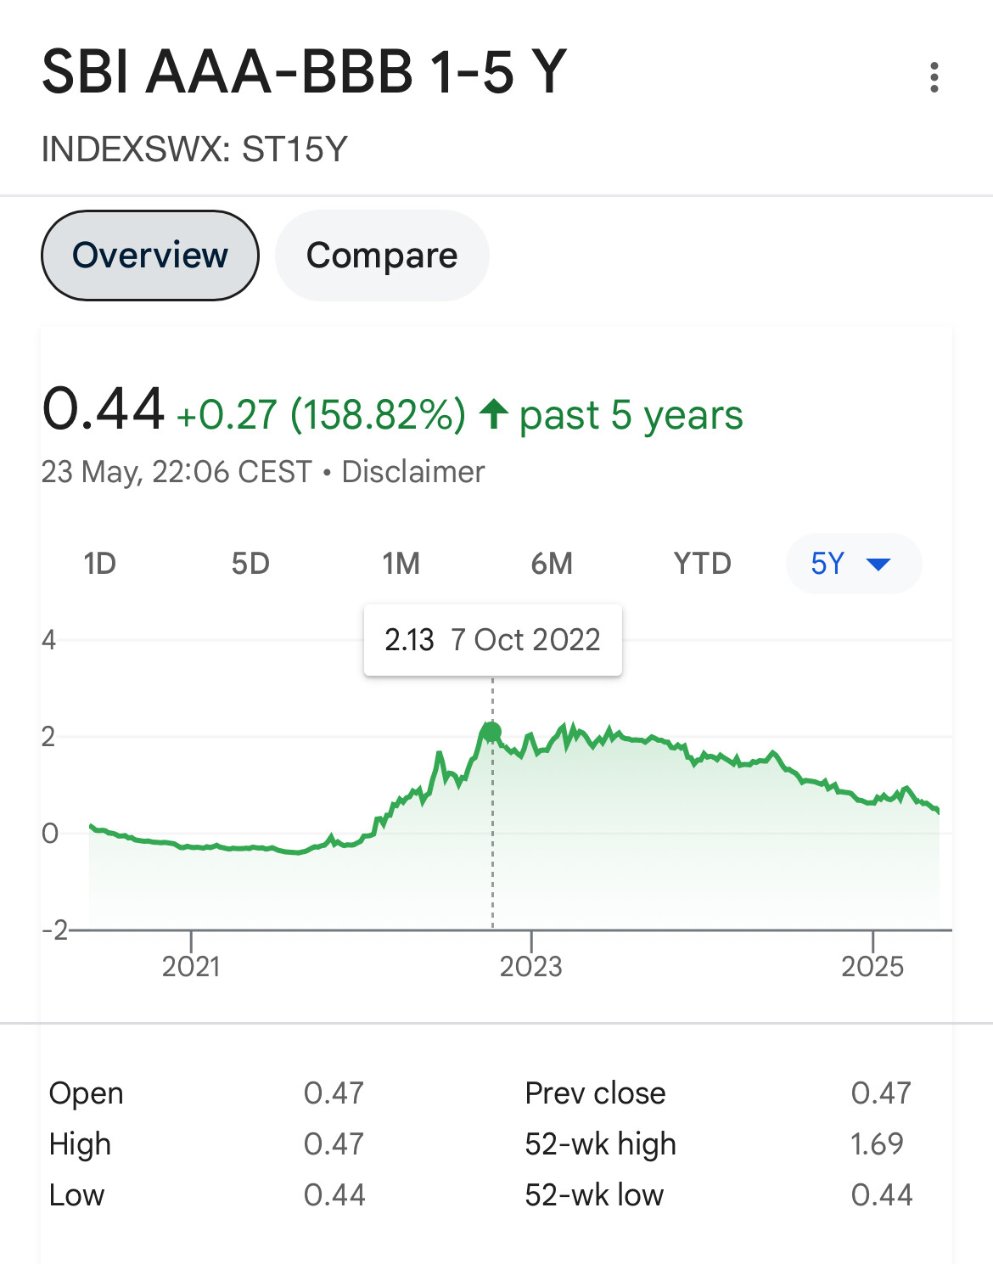Image resolution: width=993 pixels, height=1264 pixels.
Task: Click the 2025 label on chart axis
Action: [x=872, y=966]
